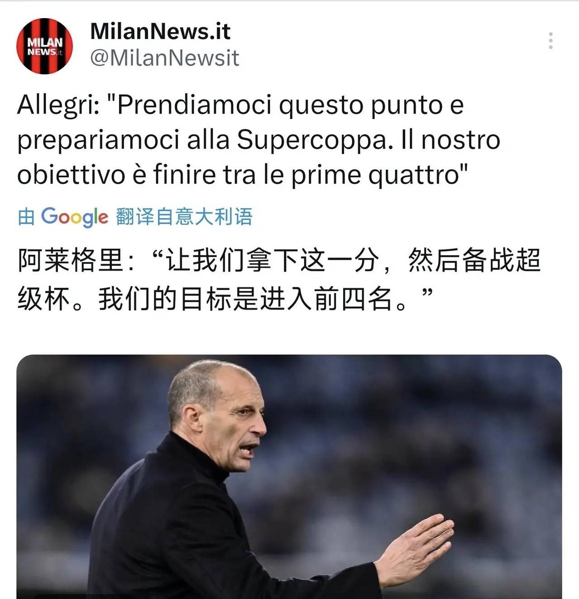Tap the translated line starting with 级杯

tap(225, 299)
